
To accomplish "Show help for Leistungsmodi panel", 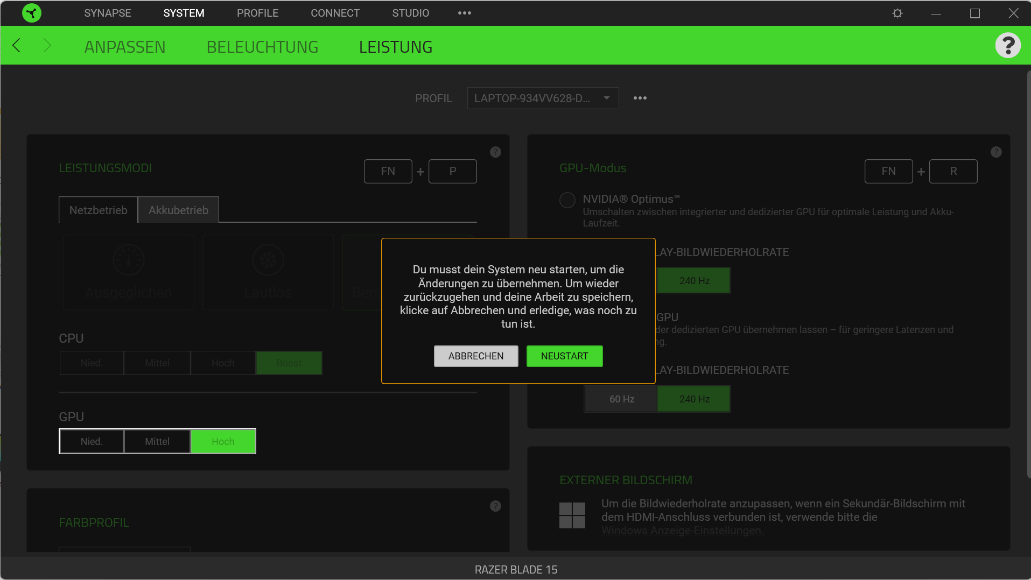I will tap(495, 152).
